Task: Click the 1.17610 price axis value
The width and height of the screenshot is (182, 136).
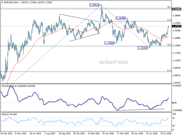Action: click(x=177, y=23)
